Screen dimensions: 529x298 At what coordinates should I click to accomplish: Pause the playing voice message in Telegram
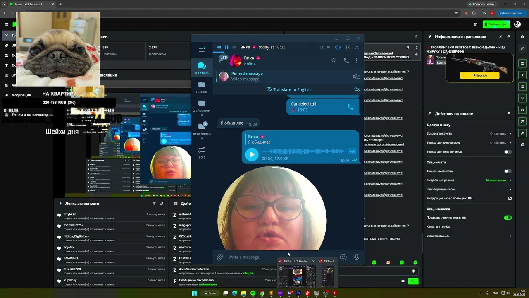pos(226,47)
